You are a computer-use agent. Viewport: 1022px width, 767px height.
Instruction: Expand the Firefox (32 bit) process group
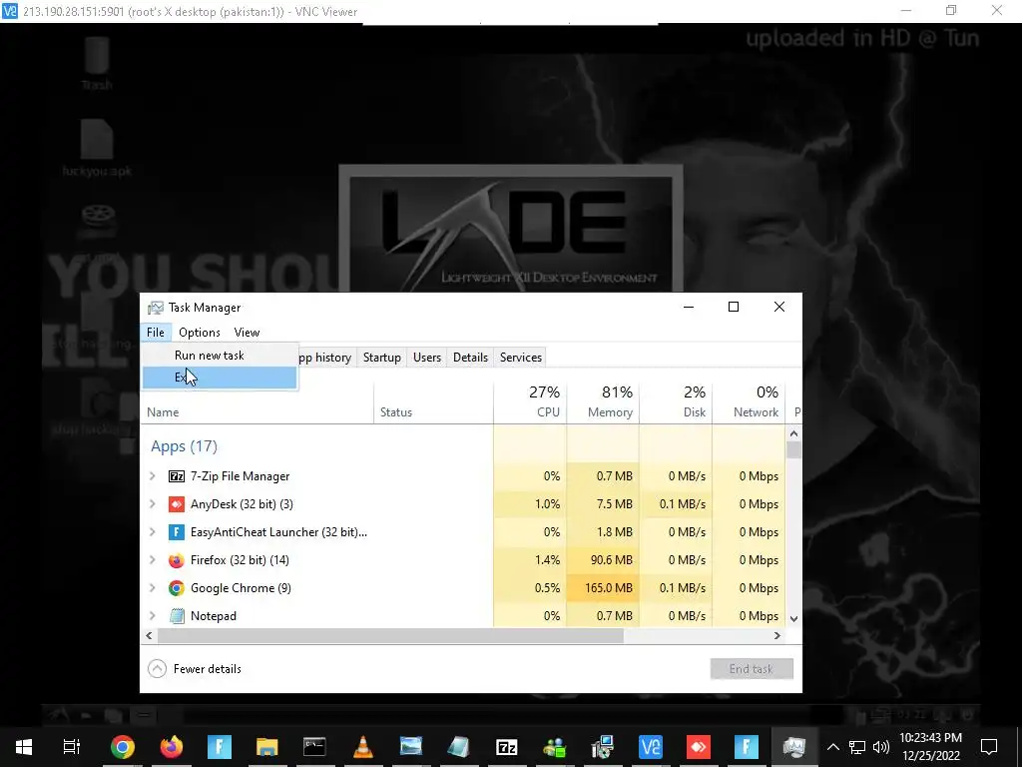pyautogui.click(x=153, y=560)
